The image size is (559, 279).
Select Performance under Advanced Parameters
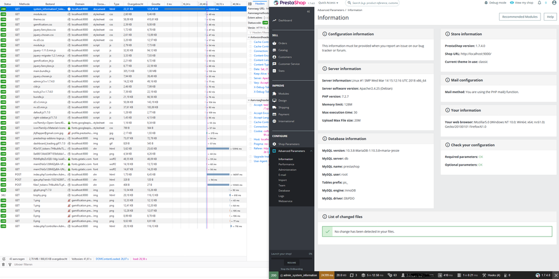[286, 165]
